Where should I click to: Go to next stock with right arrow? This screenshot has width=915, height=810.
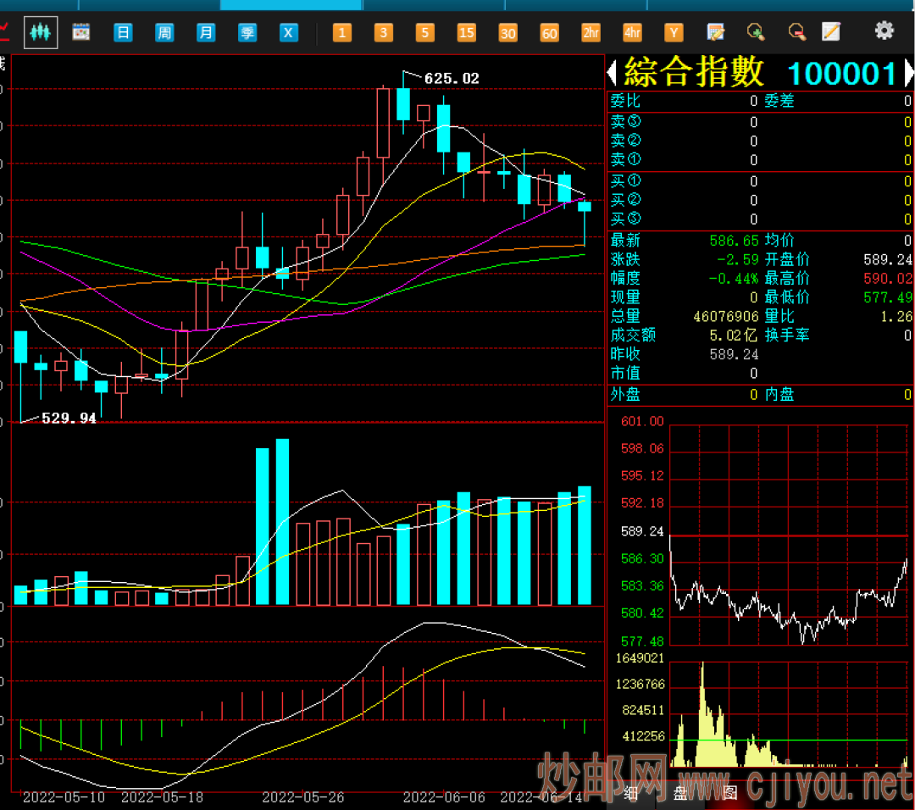908,74
